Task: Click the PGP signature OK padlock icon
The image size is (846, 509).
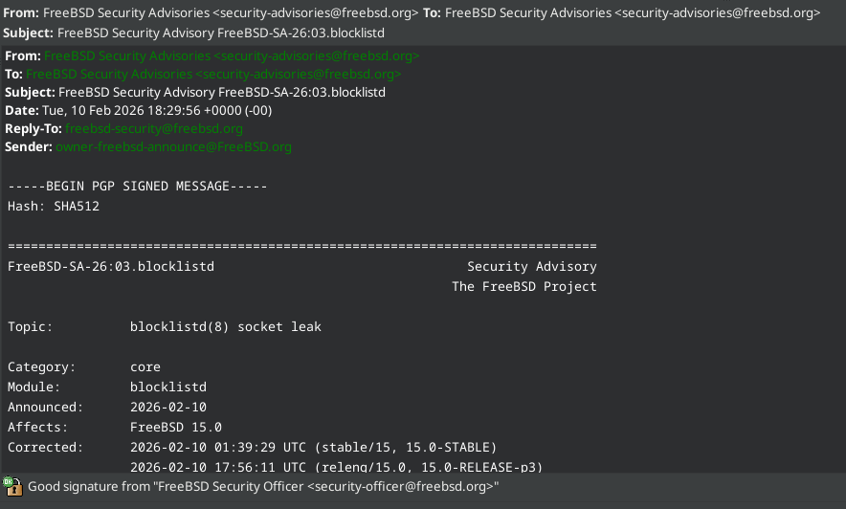Action: click(12, 485)
